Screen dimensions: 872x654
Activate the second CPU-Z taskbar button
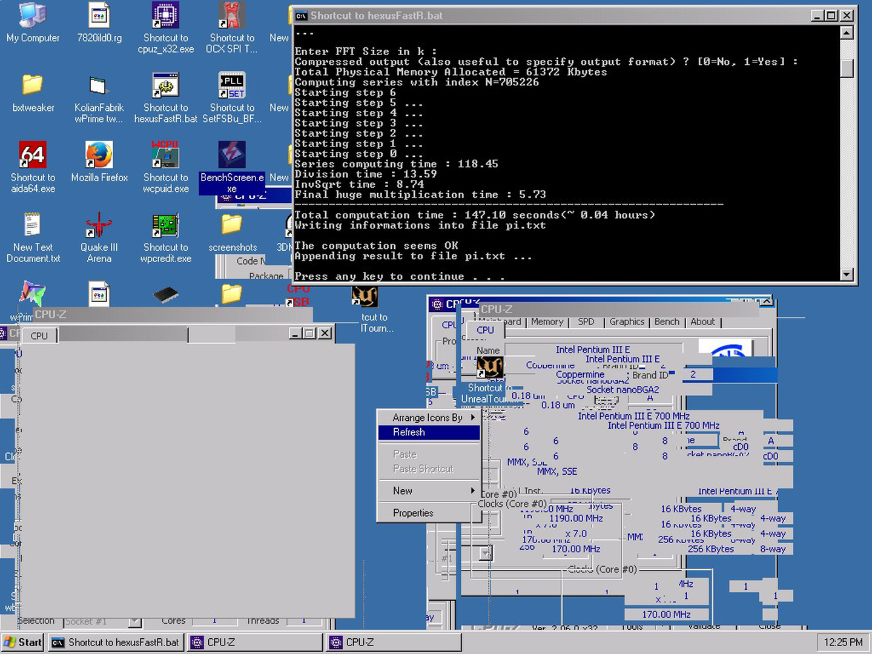[394, 642]
